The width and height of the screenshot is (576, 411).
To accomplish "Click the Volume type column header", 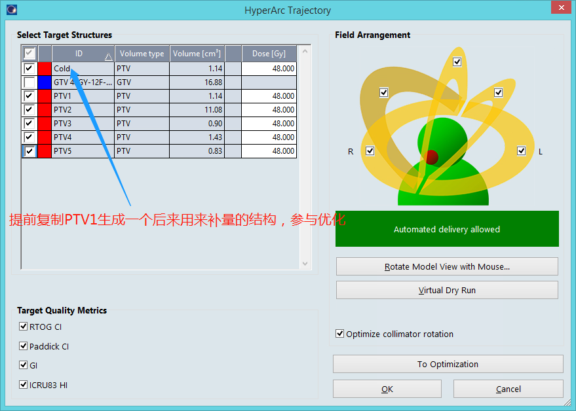I will [142, 54].
